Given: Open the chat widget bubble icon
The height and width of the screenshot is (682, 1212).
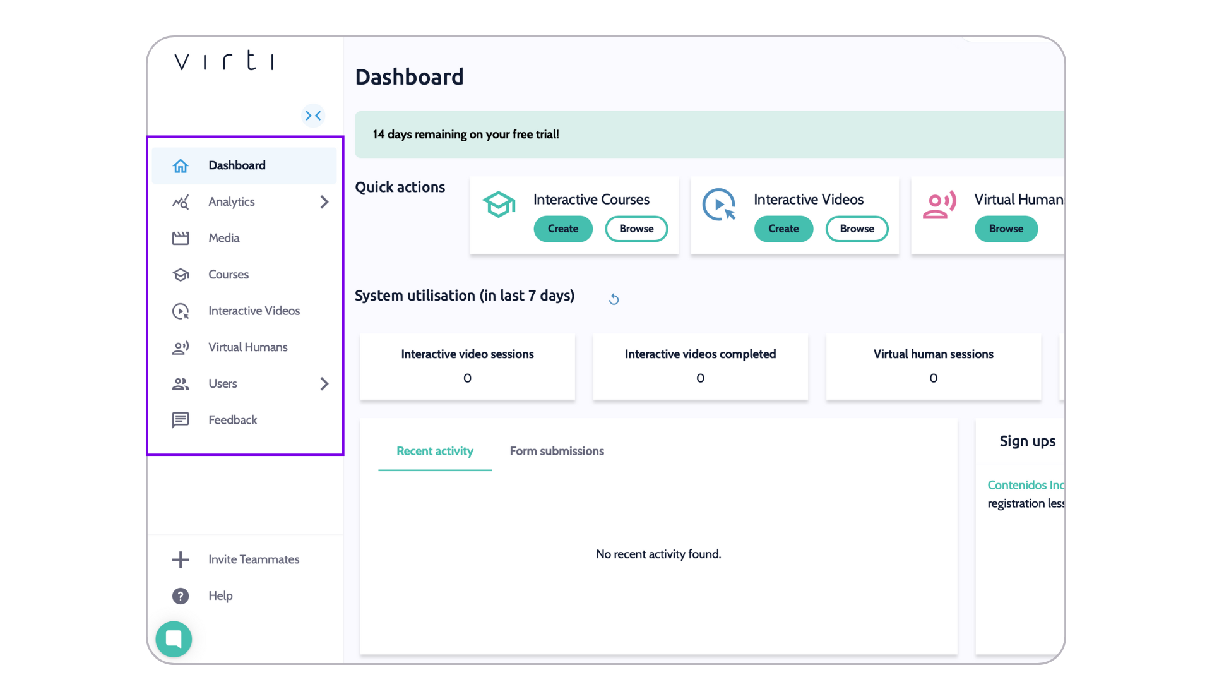Looking at the screenshot, I should (174, 639).
